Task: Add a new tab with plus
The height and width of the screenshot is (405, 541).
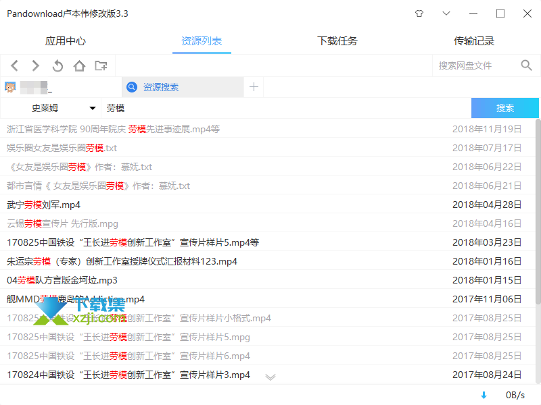Action: coord(254,87)
